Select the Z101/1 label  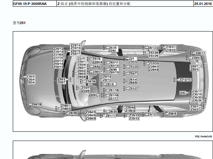click(x=171, y=47)
